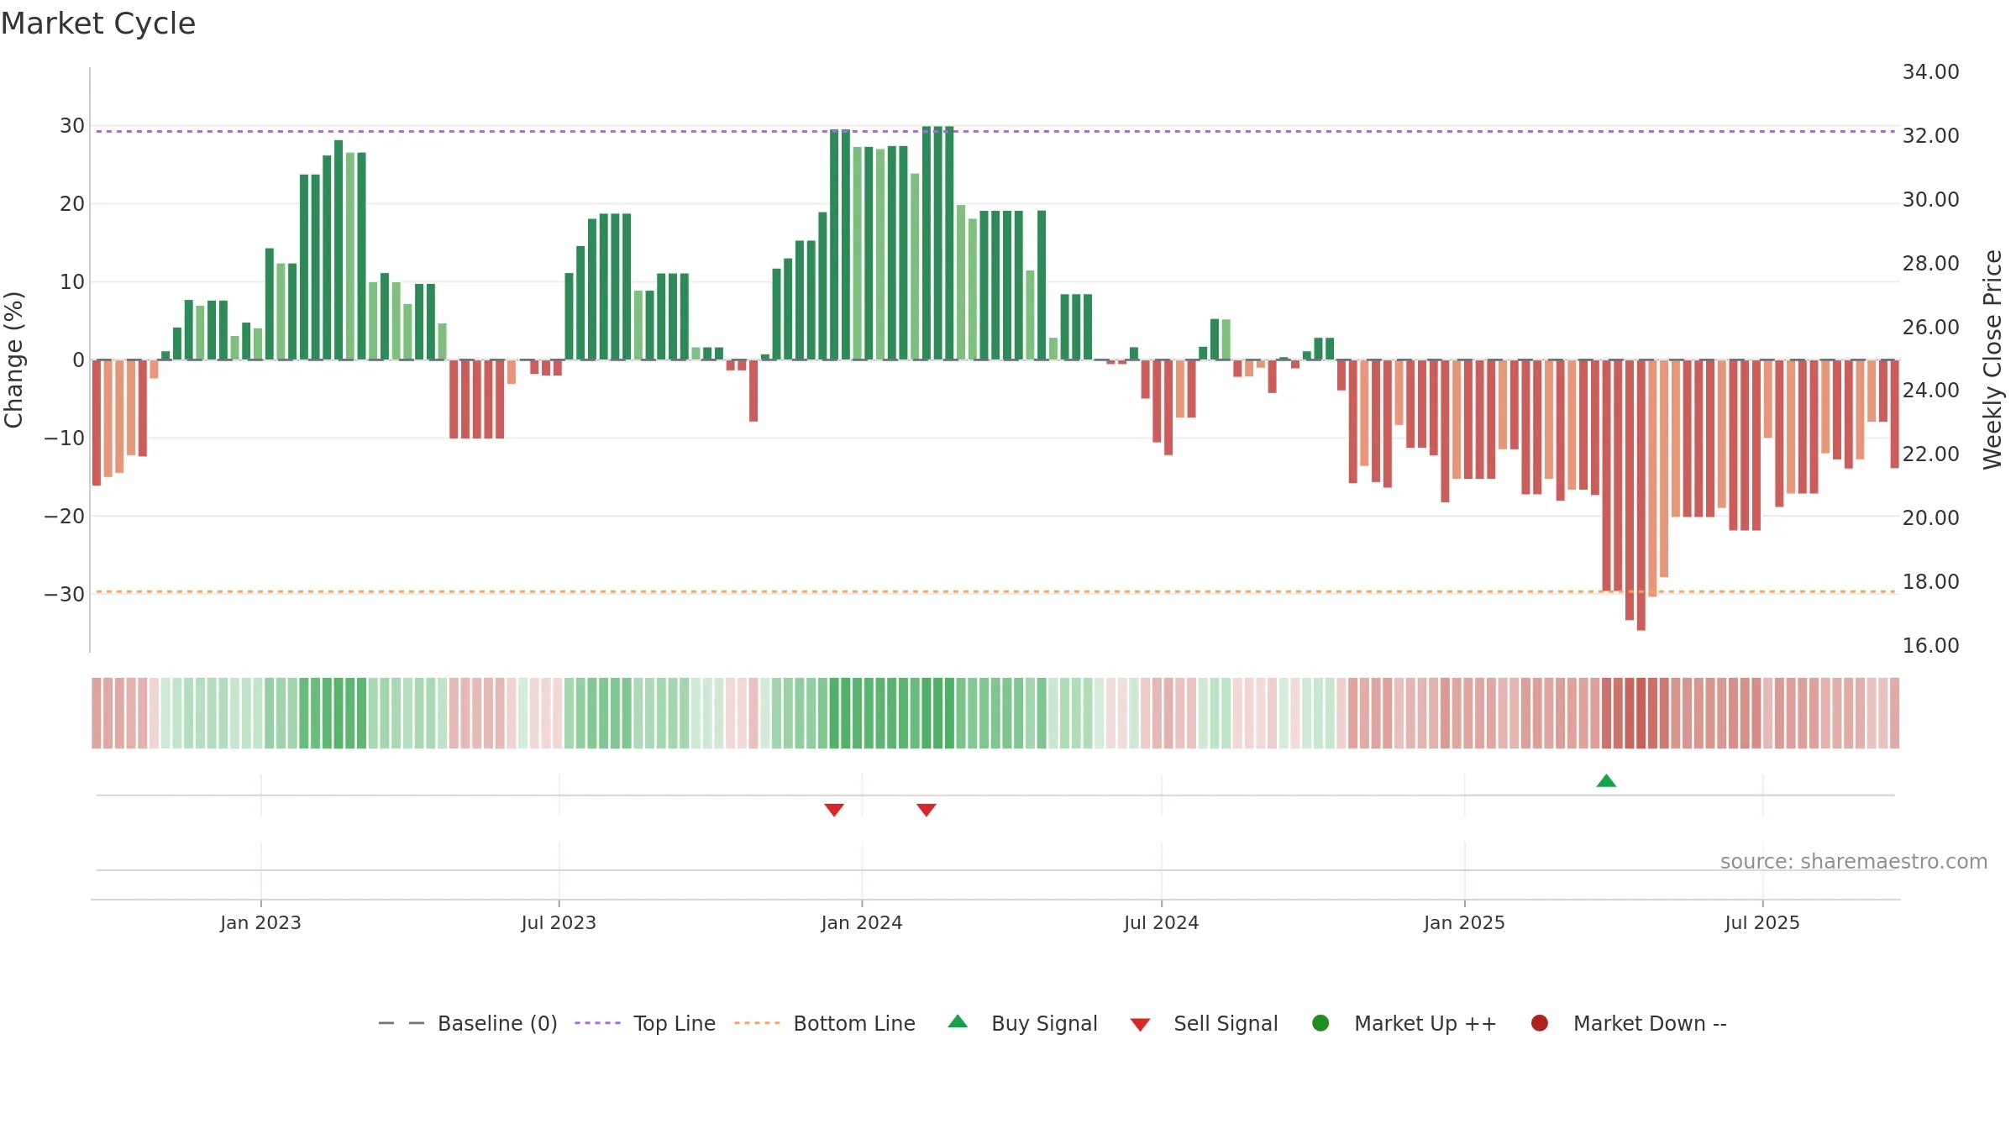Toggle the Baseline (0) legend entry

tap(468, 1023)
